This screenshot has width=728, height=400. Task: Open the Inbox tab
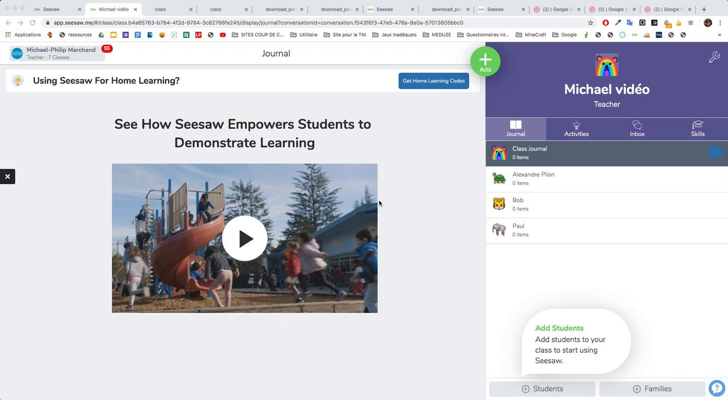(x=637, y=129)
